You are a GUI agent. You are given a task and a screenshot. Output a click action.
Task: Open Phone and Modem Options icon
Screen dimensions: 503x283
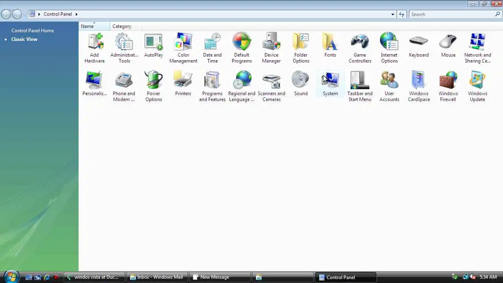[x=124, y=86]
